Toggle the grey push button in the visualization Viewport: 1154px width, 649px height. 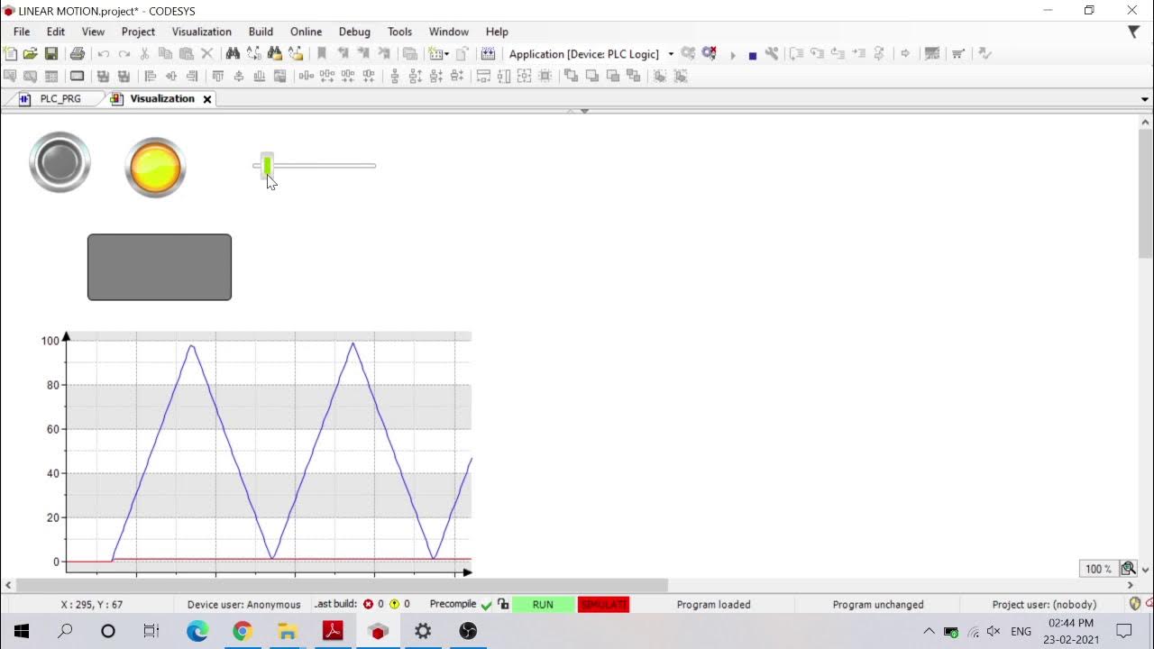(60, 162)
